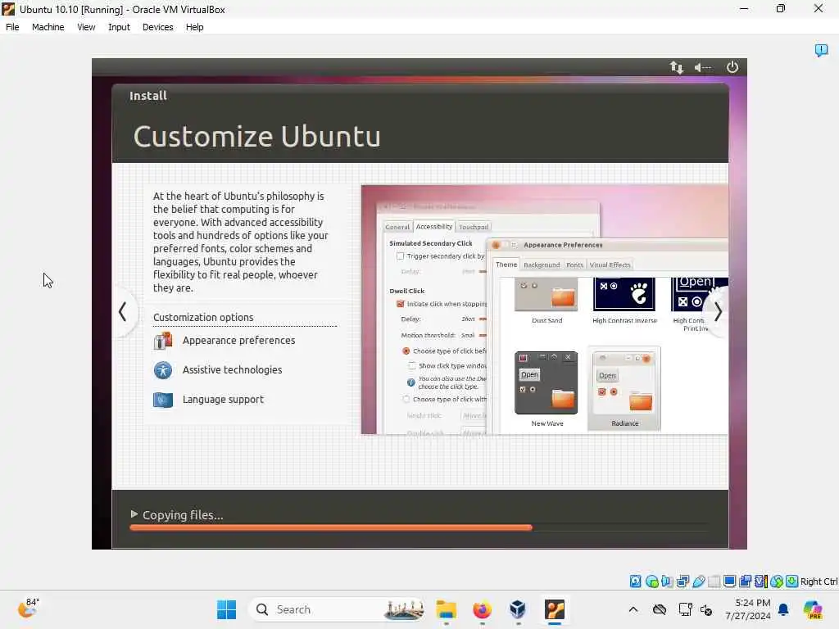
Task: Open the weather widget showing 84°
Action: [x=29, y=609]
